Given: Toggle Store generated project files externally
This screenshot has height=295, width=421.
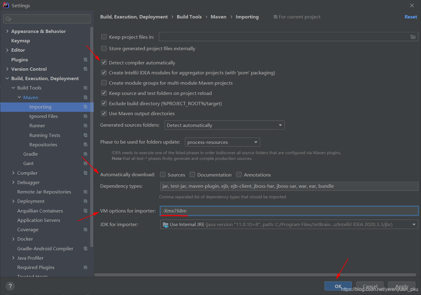Looking at the screenshot, I should pyautogui.click(x=104, y=48).
